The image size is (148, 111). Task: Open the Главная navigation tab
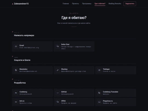tap(66, 4)
